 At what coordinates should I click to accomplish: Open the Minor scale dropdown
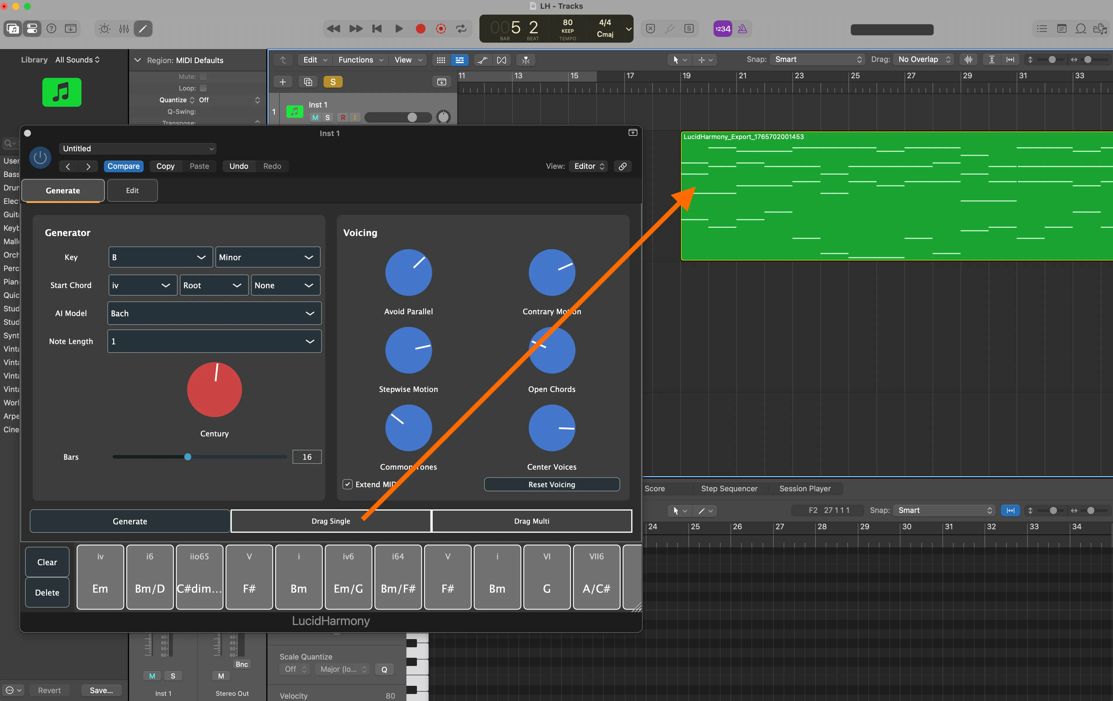(x=268, y=257)
